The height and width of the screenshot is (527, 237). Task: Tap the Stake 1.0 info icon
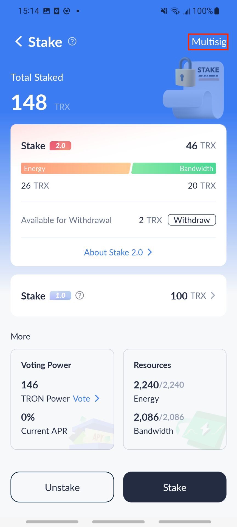(80, 296)
